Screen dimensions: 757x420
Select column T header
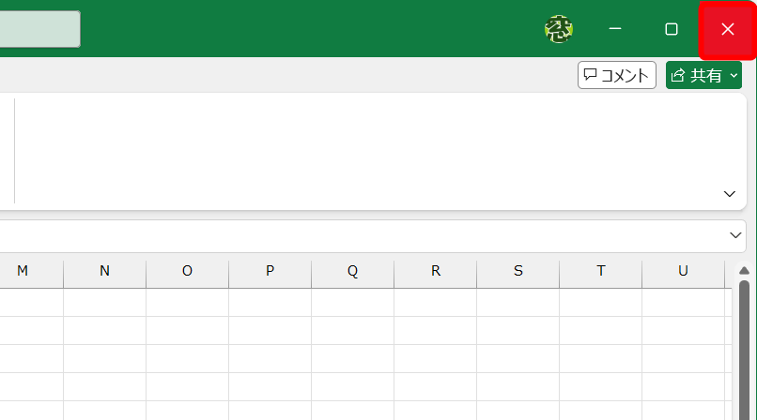coord(600,271)
